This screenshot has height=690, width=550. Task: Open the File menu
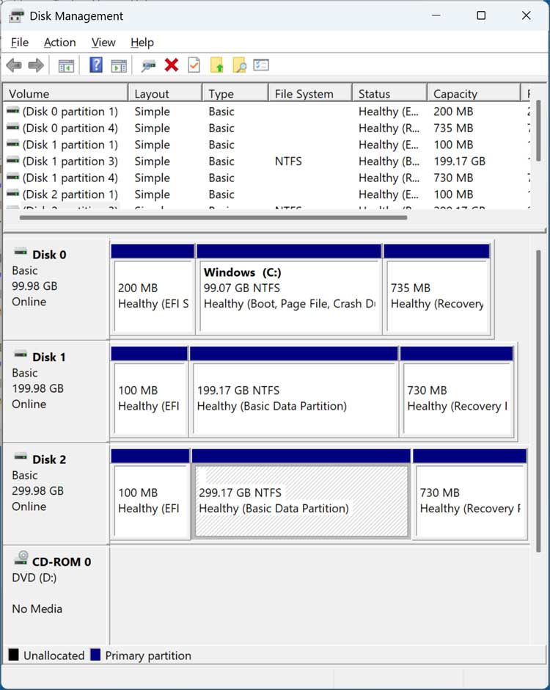tap(19, 43)
